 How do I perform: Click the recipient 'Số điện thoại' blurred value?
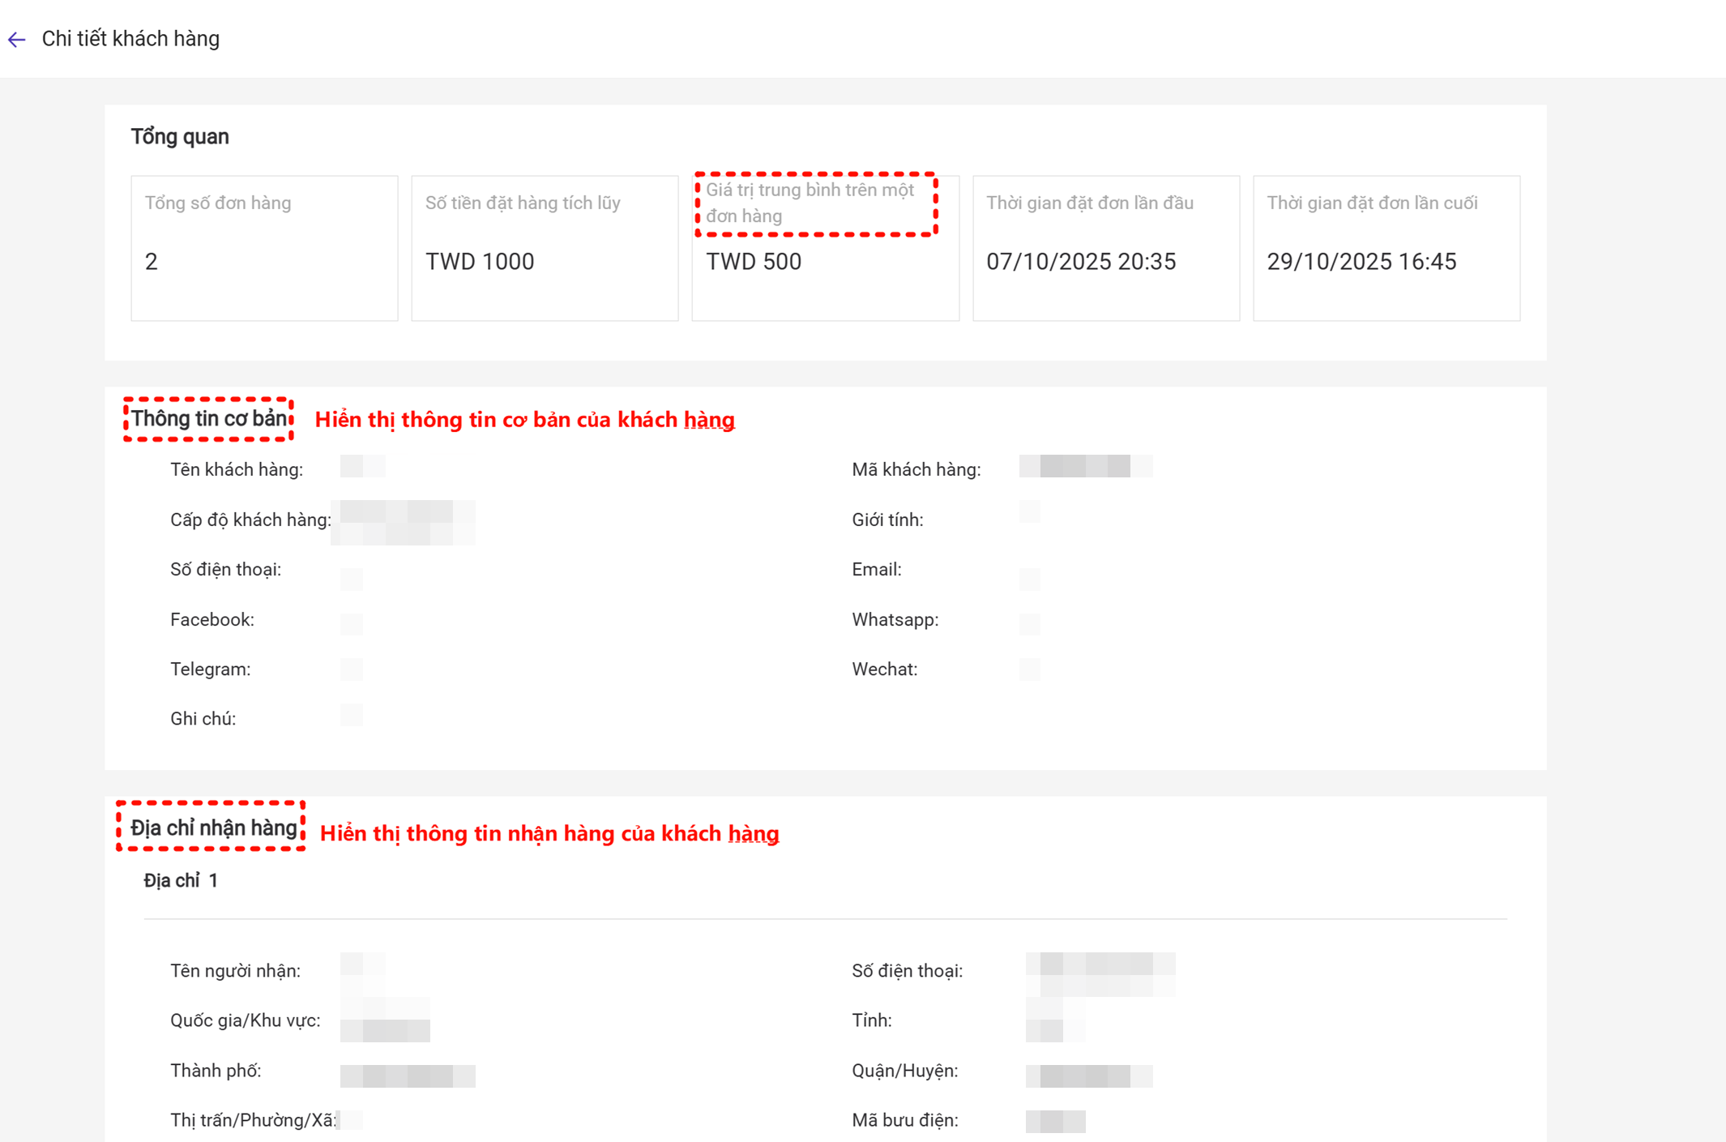(1100, 973)
